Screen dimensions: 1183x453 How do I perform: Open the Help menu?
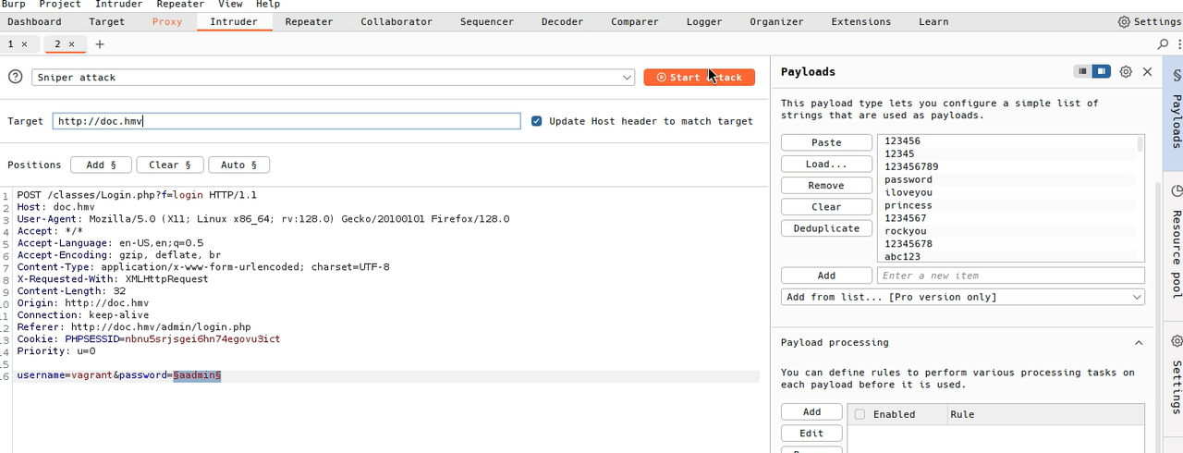[x=267, y=5]
